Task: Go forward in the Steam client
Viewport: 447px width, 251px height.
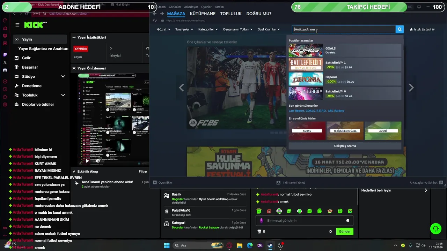Action: 162,14
